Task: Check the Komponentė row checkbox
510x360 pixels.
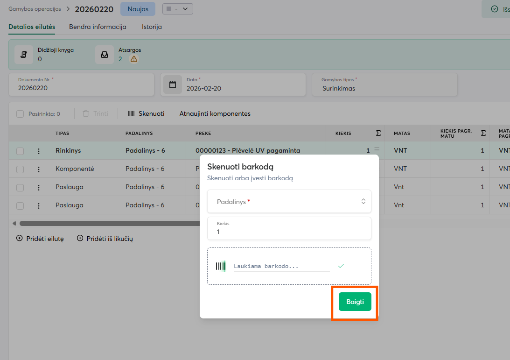Action: pos(20,169)
